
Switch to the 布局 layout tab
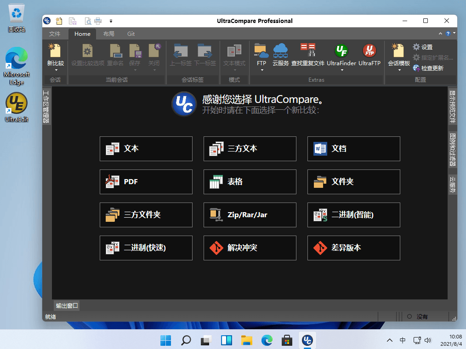109,34
